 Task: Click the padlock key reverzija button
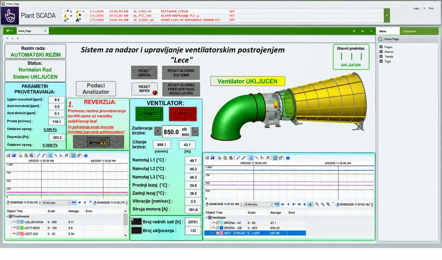click(x=99, y=142)
